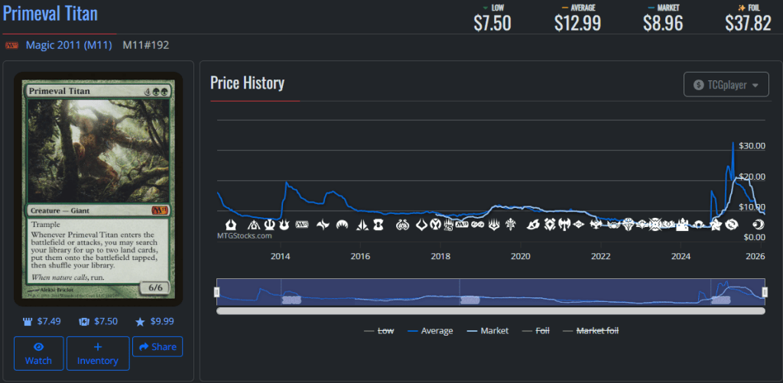Click the left range selector handle

tap(217, 292)
